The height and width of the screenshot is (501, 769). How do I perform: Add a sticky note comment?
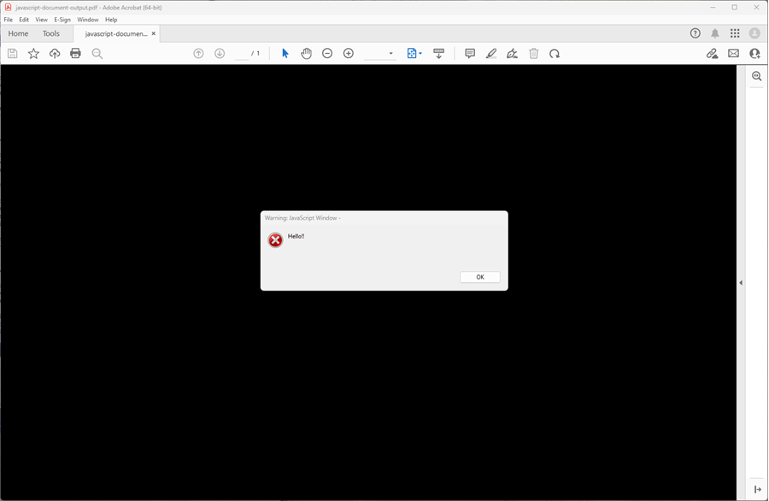pos(470,53)
